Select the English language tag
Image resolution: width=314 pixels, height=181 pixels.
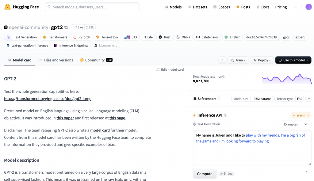tap(232, 37)
